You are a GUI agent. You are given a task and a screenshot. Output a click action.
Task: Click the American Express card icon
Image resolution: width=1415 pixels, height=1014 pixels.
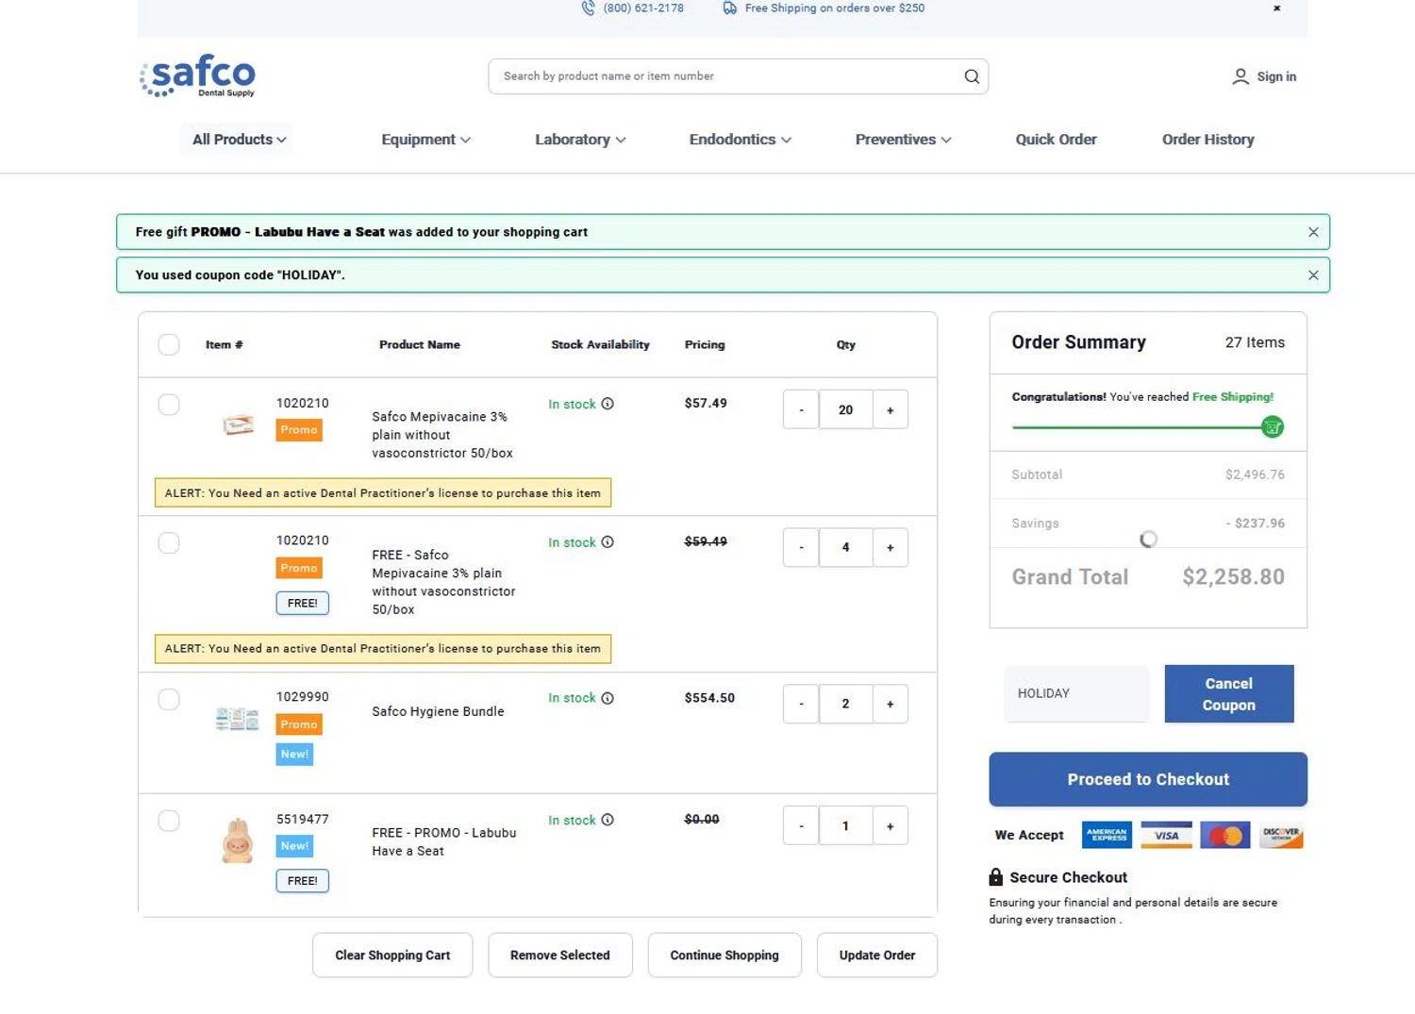click(x=1107, y=835)
